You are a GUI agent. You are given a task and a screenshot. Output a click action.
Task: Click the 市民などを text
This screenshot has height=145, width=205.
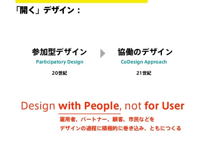coord(141,119)
